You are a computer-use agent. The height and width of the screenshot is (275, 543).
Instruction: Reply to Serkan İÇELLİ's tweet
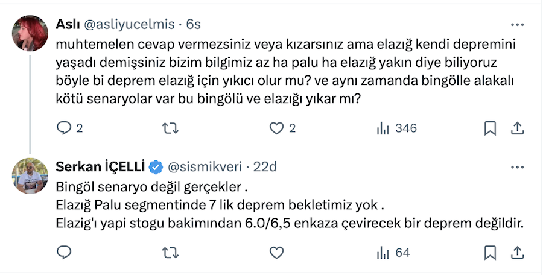point(64,253)
